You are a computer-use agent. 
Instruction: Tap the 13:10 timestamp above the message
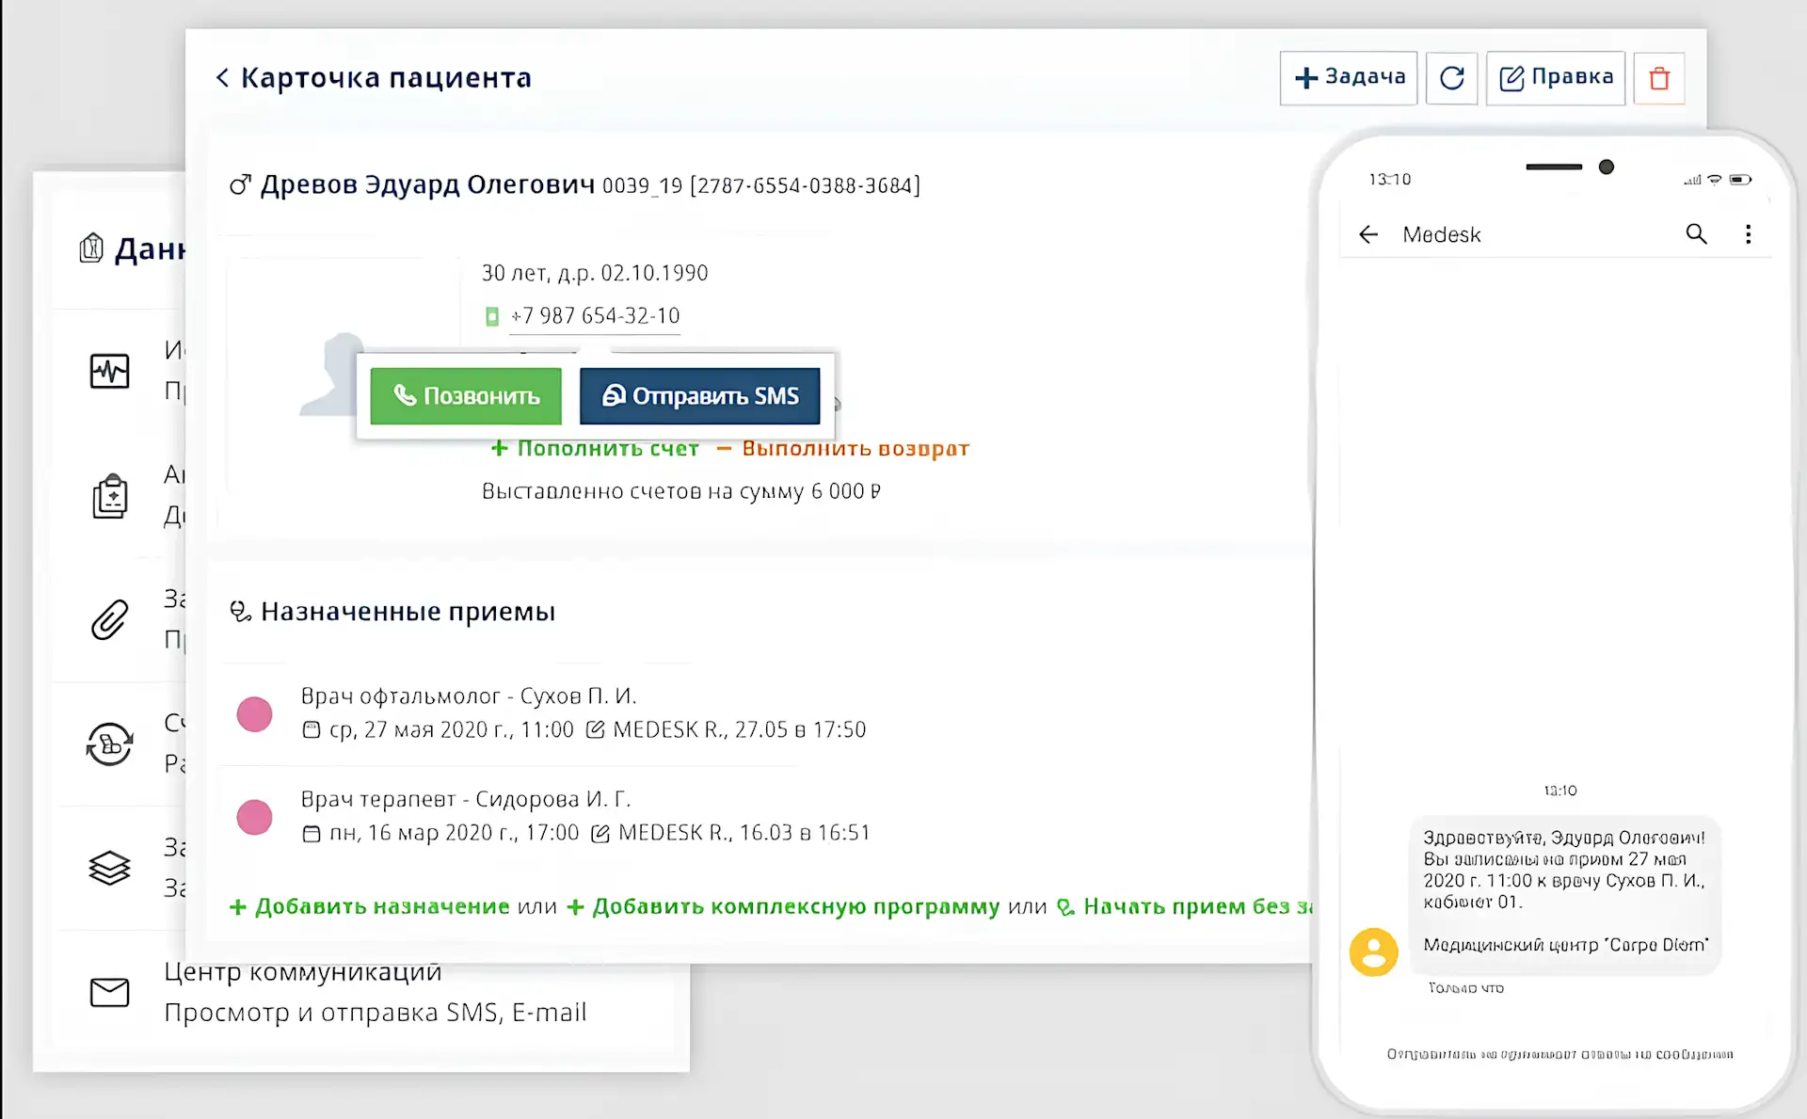[1560, 791]
